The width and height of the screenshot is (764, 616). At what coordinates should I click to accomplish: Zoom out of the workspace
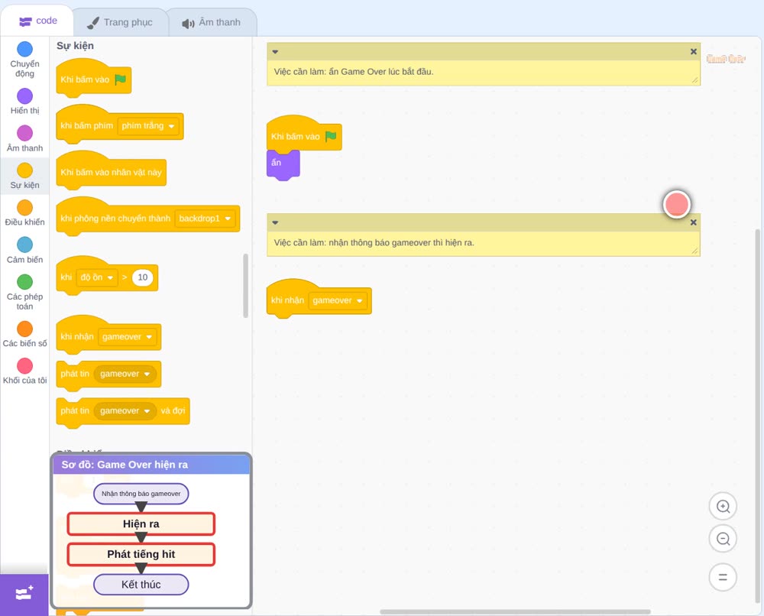coord(723,539)
